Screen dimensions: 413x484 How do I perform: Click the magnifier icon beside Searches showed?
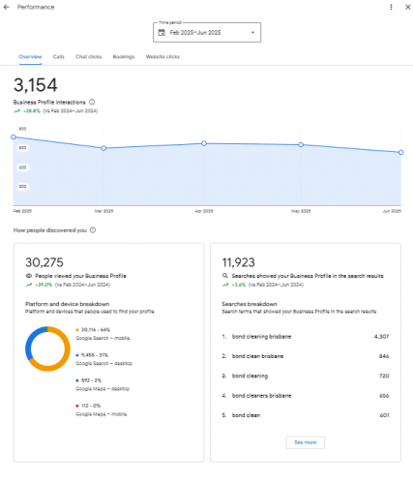pyautogui.click(x=225, y=276)
